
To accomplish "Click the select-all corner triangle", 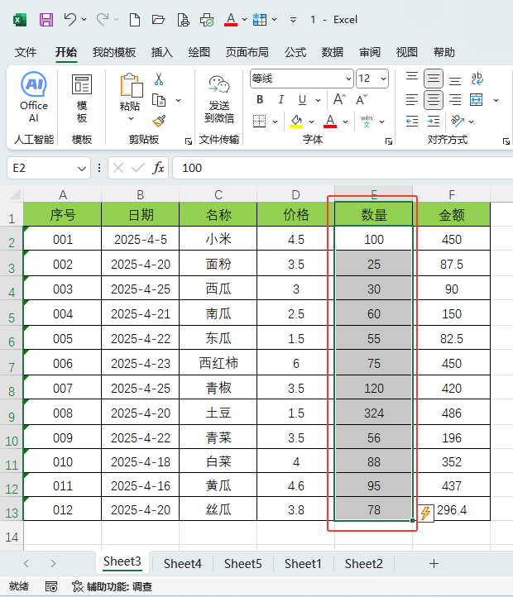I will (16, 194).
